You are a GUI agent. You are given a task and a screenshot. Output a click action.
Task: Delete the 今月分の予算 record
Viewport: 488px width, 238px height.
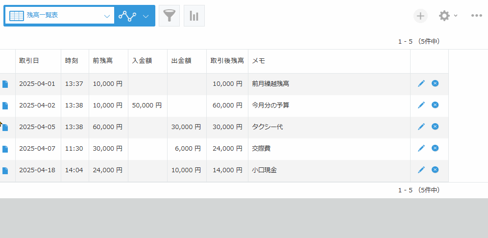click(435, 105)
